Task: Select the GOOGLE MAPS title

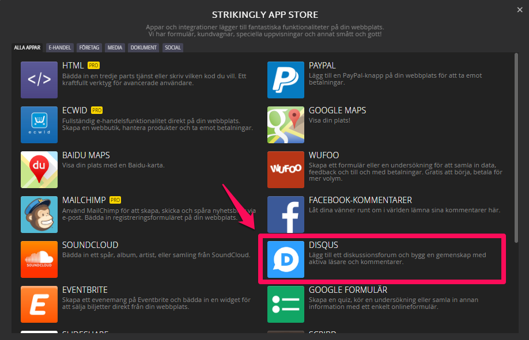Action: [337, 110]
